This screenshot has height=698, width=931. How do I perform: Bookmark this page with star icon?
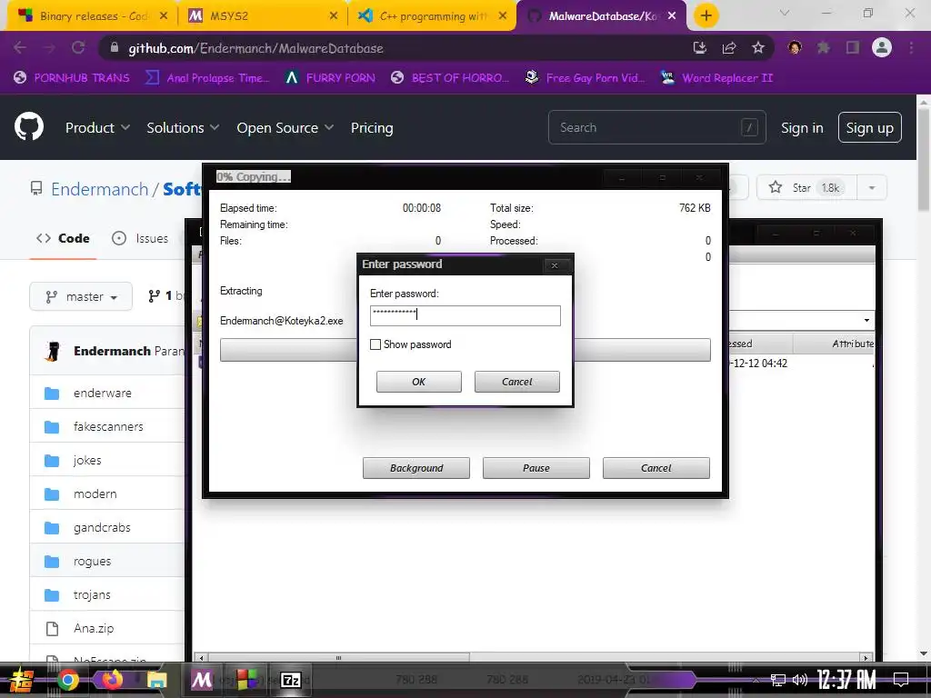coord(758,47)
